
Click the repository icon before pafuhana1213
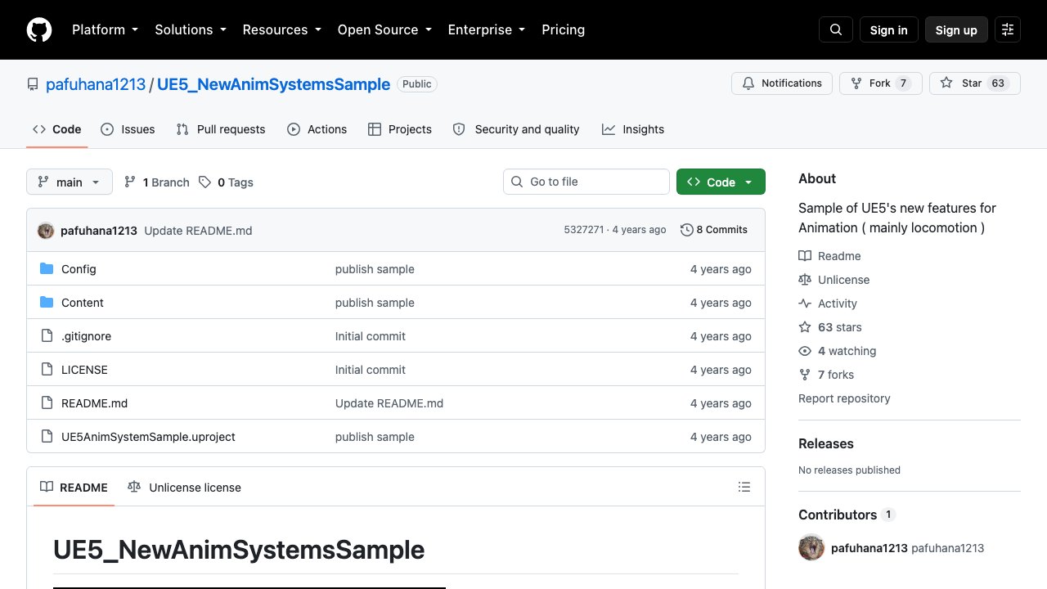33,84
